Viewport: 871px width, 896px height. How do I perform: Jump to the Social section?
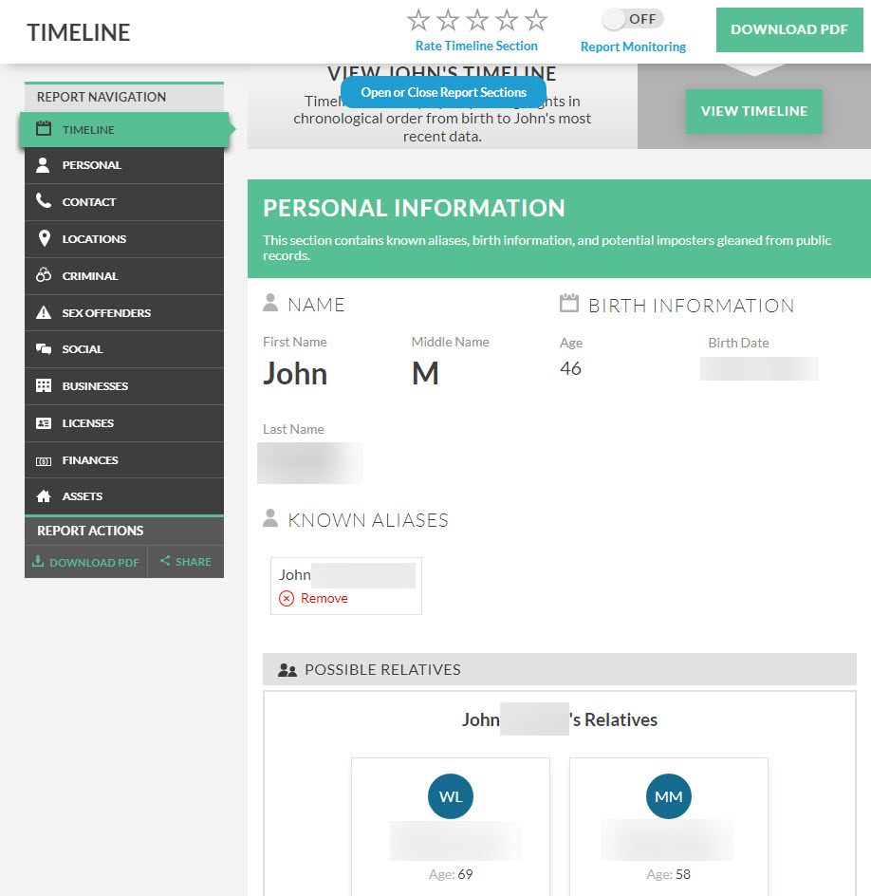124,349
